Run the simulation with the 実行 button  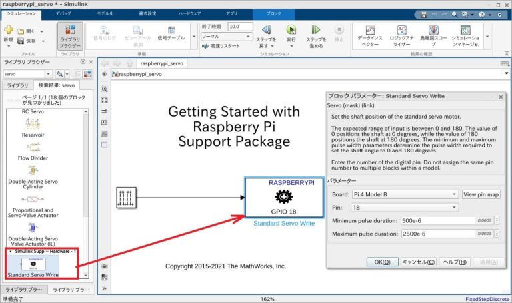[291, 30]
